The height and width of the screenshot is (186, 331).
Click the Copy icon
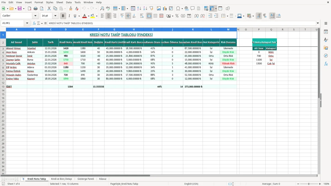(55, 9)
